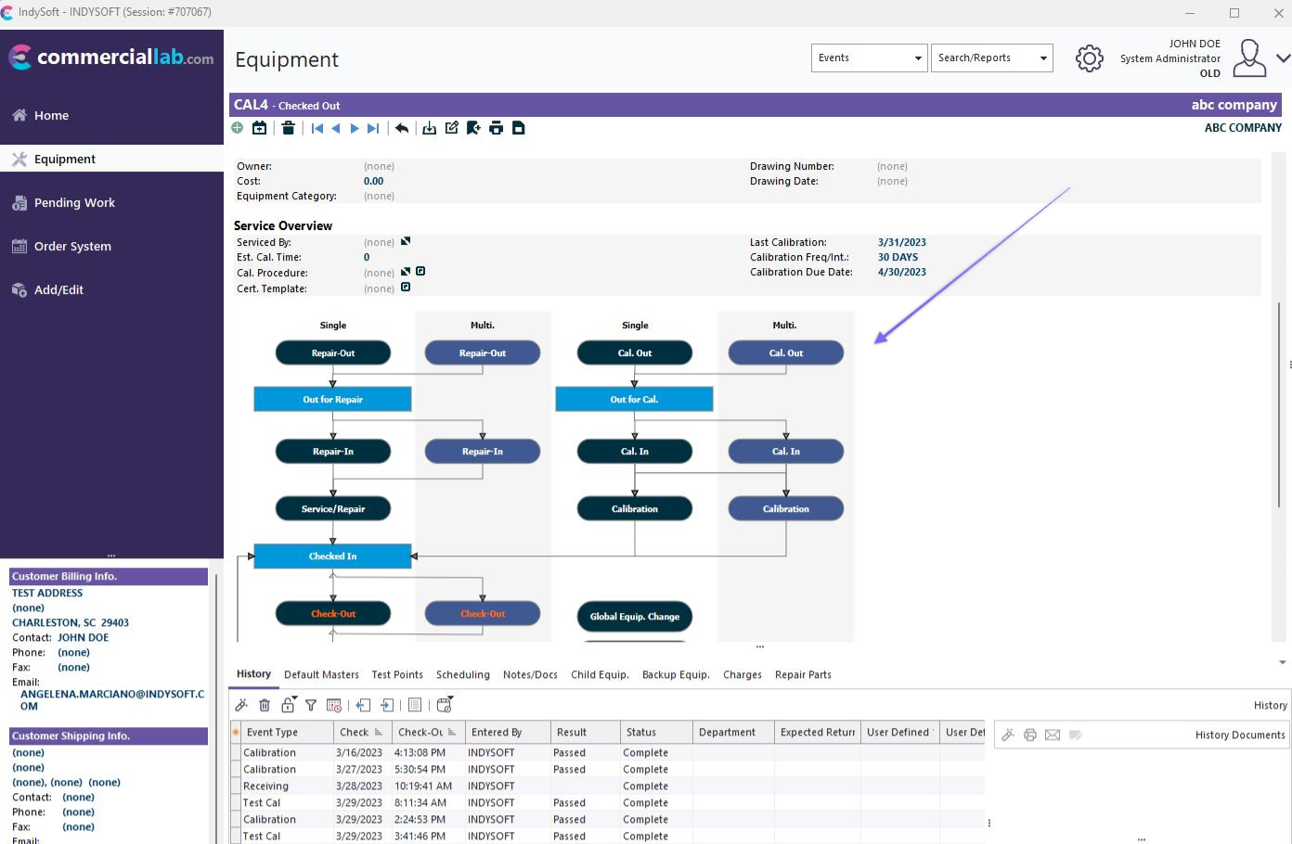
Task: Switch to the Test Points tab
Action: (x=397, y=674)
